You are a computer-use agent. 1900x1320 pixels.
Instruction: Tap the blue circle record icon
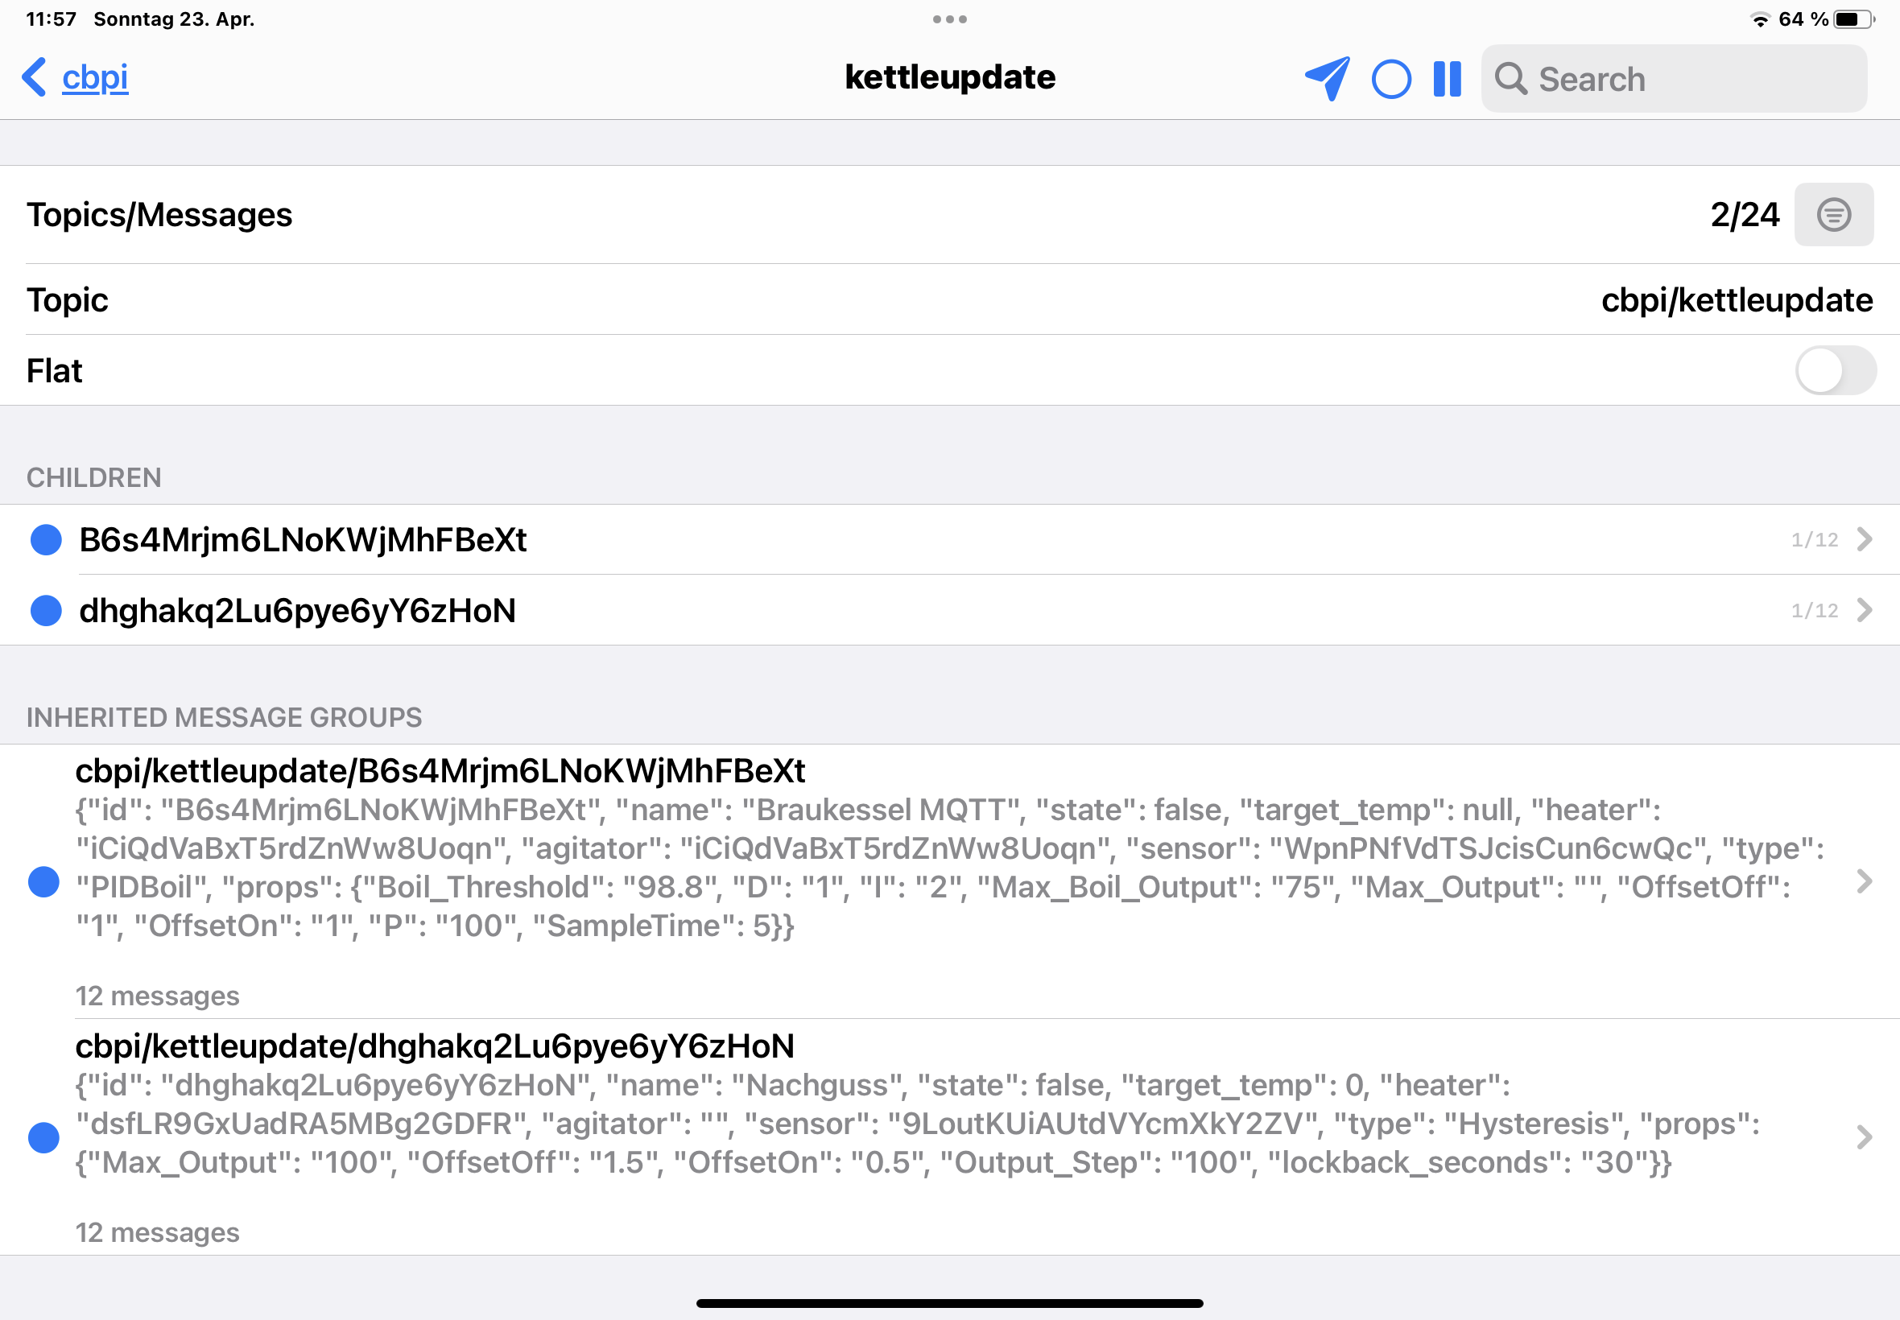[x=1391, y=80]
